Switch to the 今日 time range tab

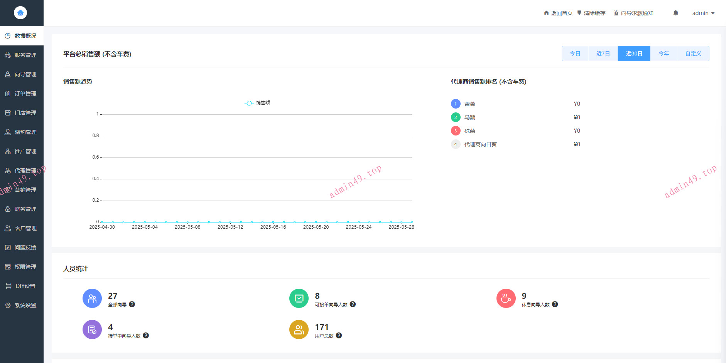(575, 54)
